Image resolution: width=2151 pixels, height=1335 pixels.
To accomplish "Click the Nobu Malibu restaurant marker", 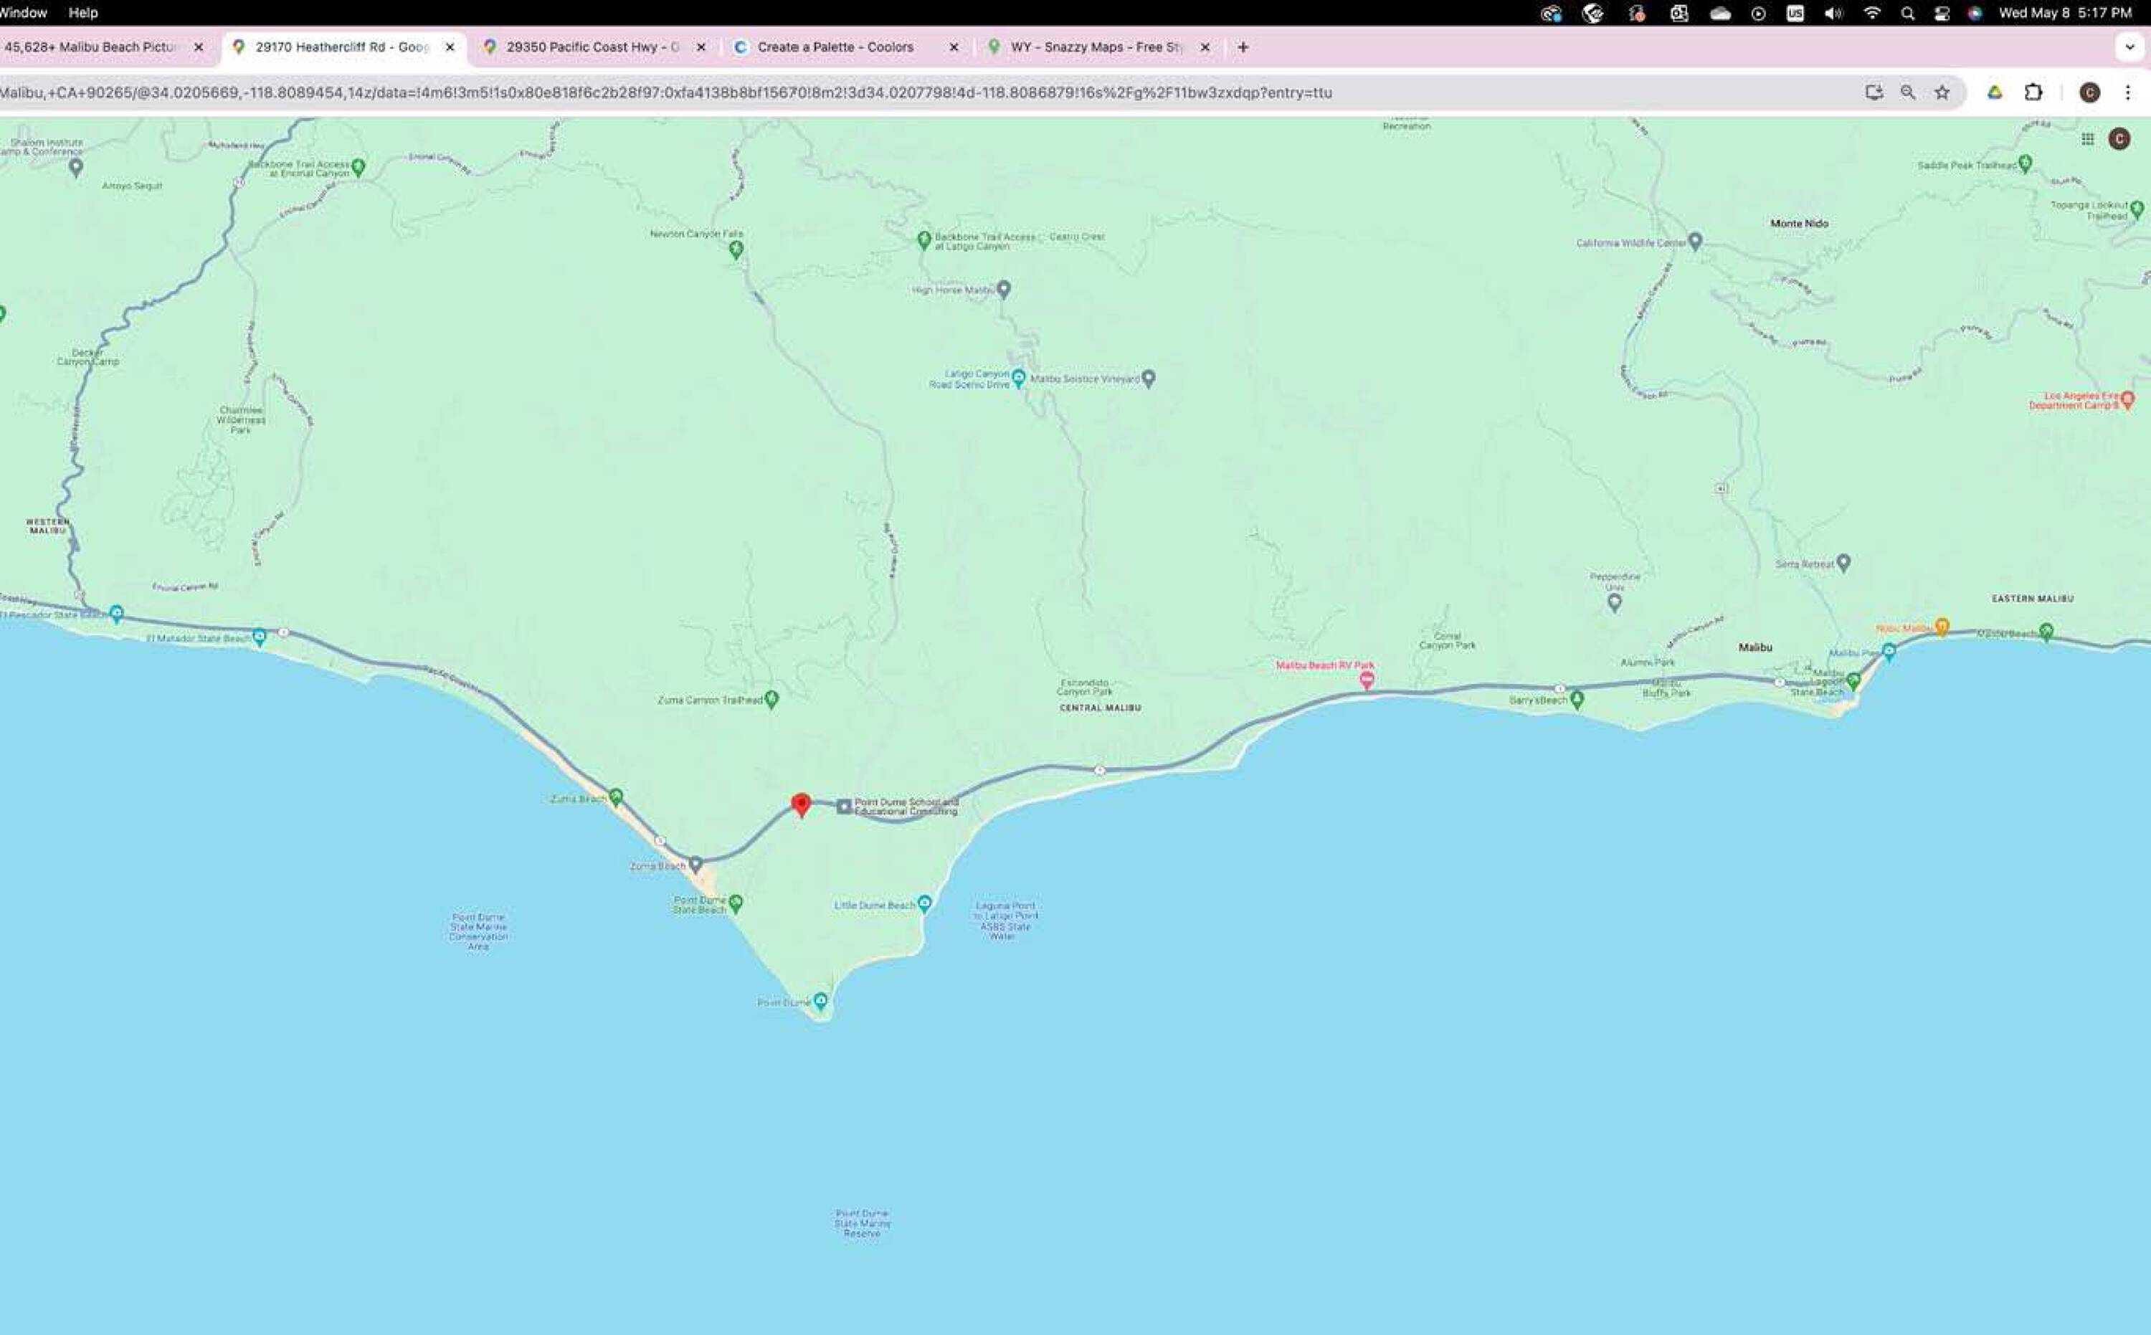I will [x=1942, y=626].
